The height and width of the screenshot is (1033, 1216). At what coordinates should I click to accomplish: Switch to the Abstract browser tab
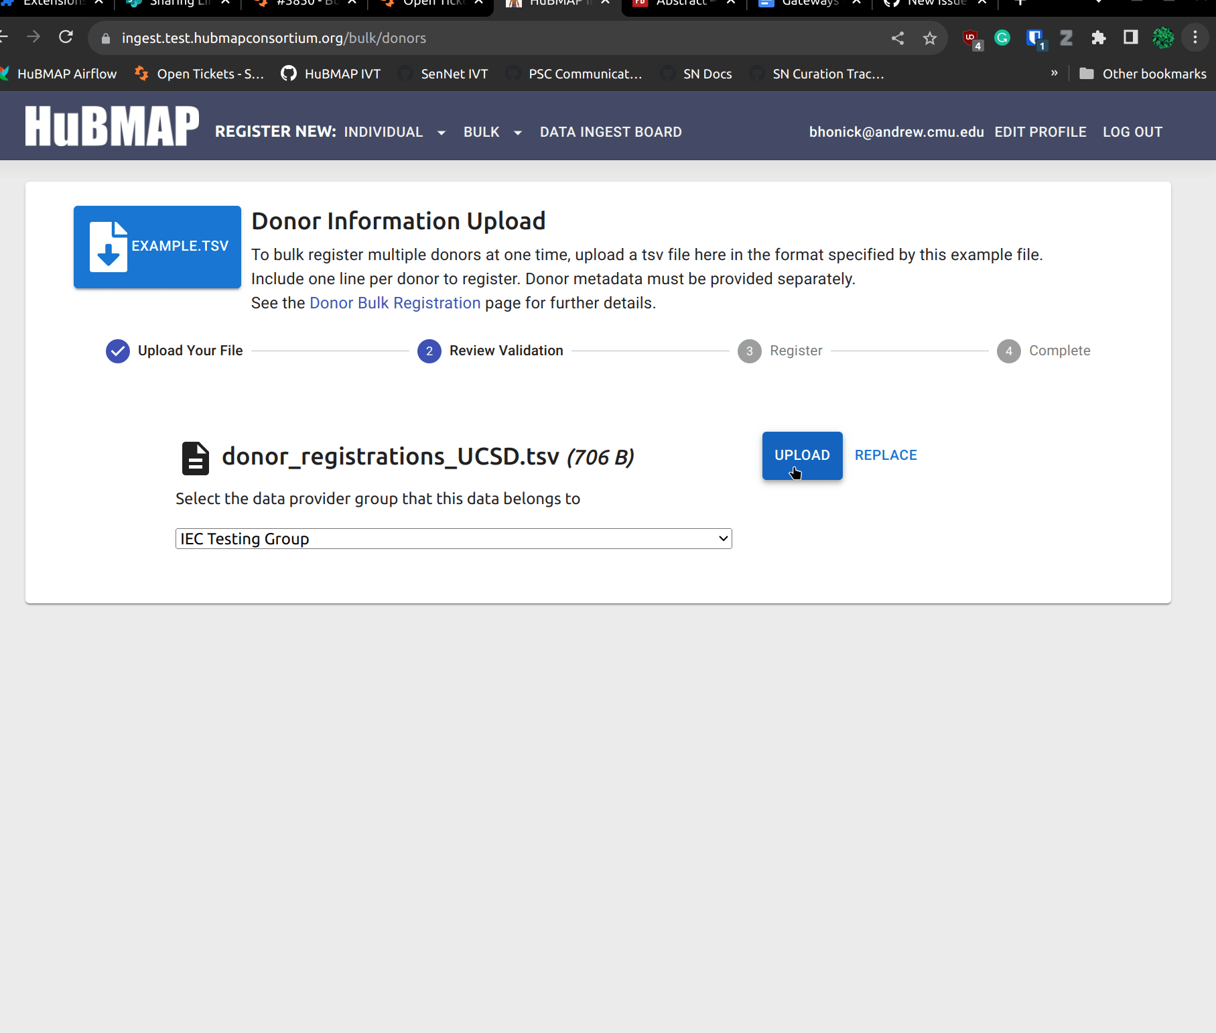684,4
